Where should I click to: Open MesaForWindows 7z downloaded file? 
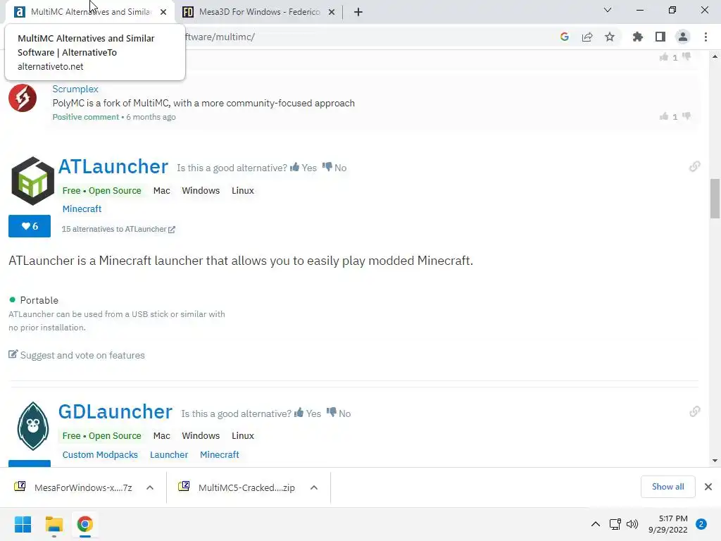(73, 487)
